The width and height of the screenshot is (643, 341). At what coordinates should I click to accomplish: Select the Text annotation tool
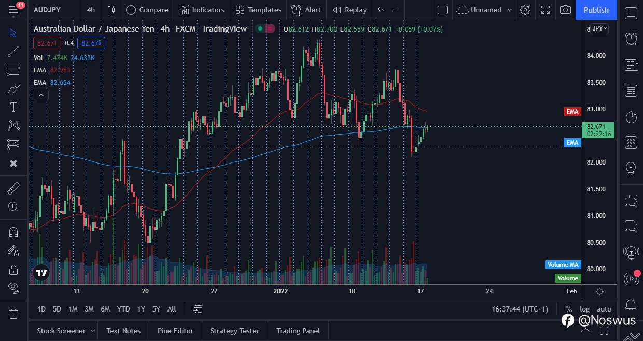[x=13, y=107]
